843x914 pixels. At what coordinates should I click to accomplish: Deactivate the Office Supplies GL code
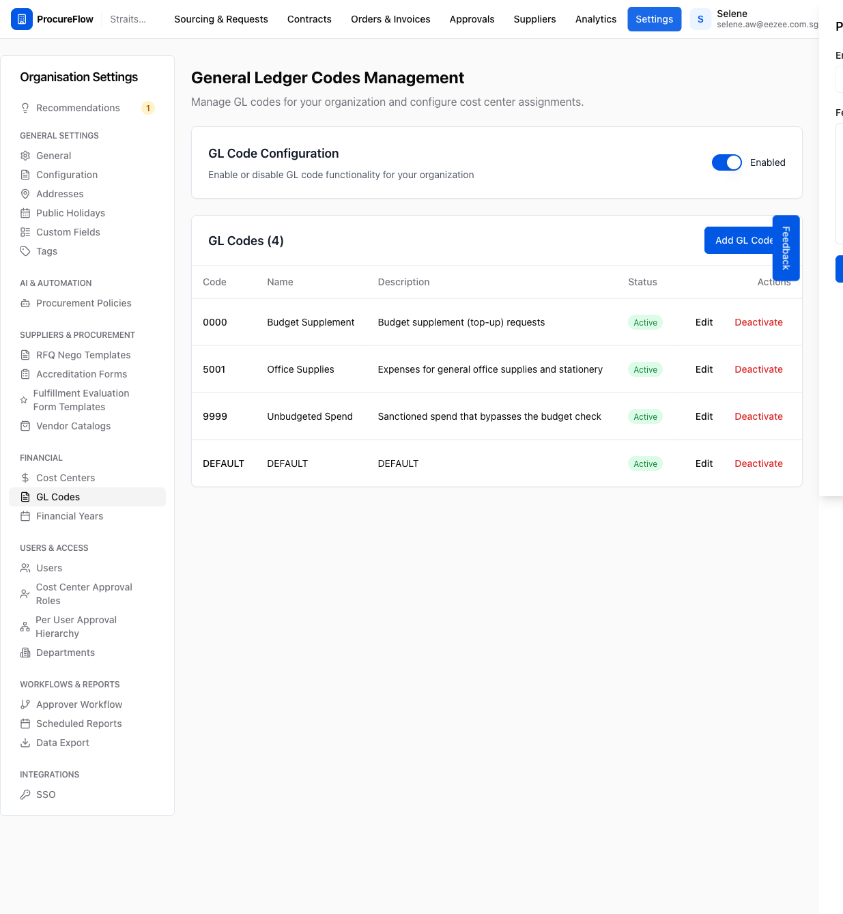(x=758, y=369)
